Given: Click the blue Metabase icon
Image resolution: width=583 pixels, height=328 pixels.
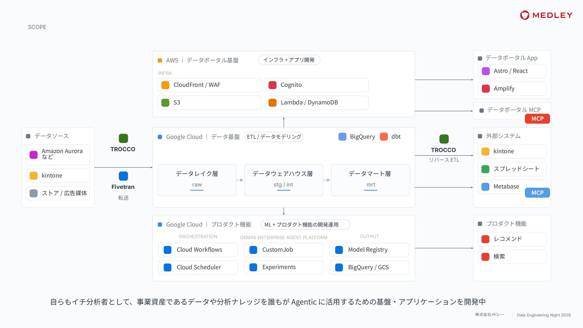Looking at the screenshot, I should point(485,187).
